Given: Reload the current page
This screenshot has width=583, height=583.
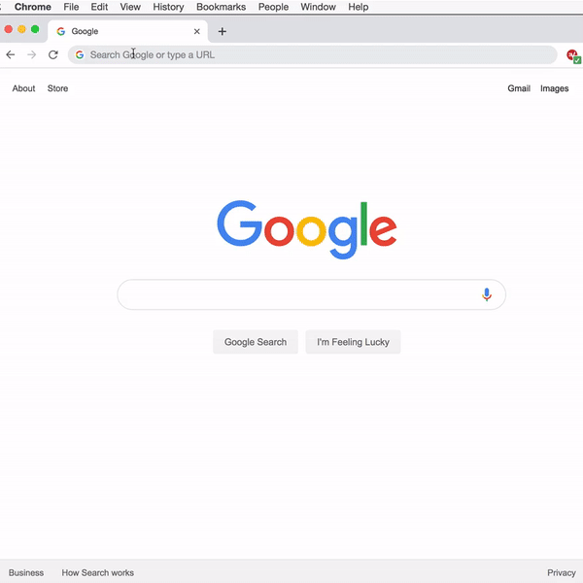Looking at the screenshot, I should [53, 54].
